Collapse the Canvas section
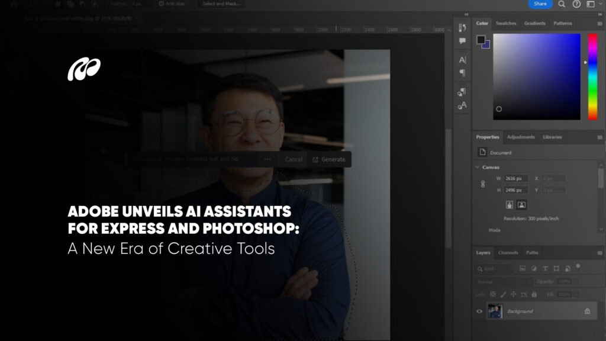Screen dimensions: 606x341 click(x=478, y=167)
